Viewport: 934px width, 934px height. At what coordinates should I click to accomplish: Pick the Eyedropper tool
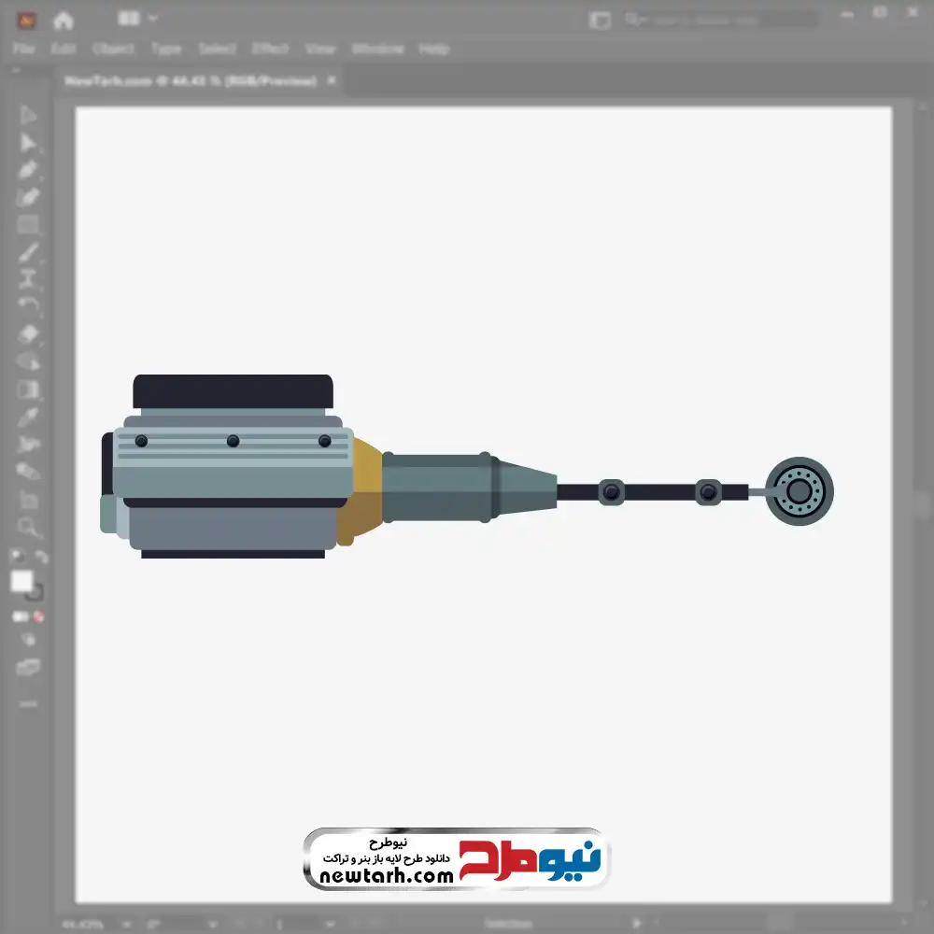[28, 417]
